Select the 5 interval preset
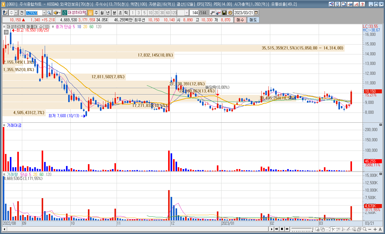This screenshot has height=234, width=385. [144, 13]
